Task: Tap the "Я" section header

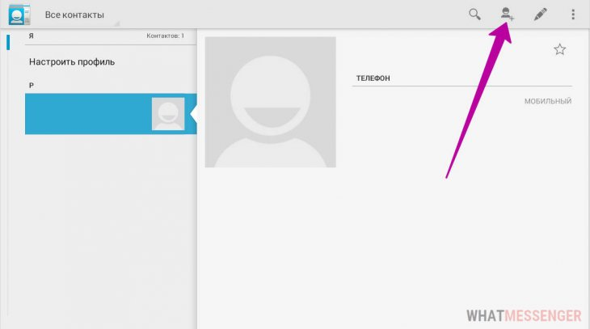Action: [32, 36]
